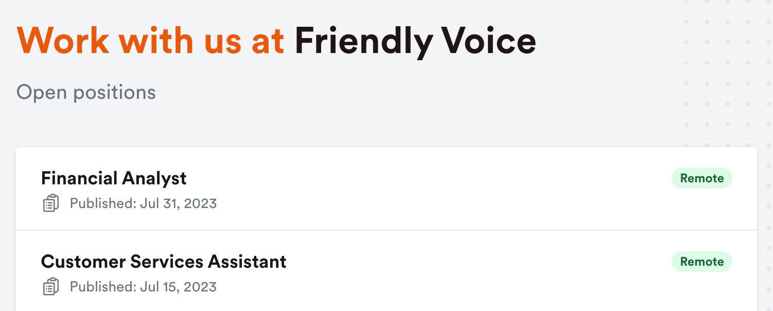Click the Published: Jul 31, 2023 date
Image resolution: width=773 pixels, height=311 pixels.
[143, 203]
